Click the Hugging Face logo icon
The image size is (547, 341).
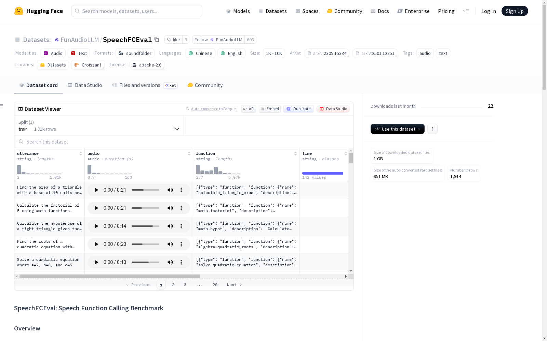click(19, 11)
